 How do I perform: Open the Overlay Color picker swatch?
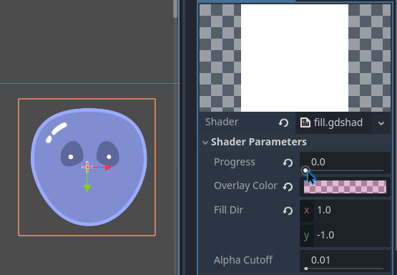pos(345,187)
